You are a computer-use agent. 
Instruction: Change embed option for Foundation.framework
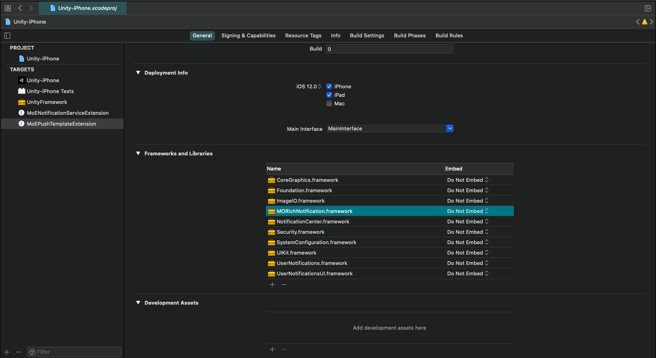point(468,190)
